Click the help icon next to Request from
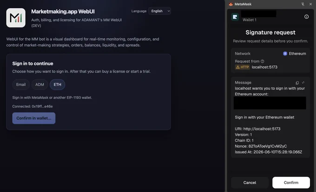This screenshot has height=192, width=316. 263,61
